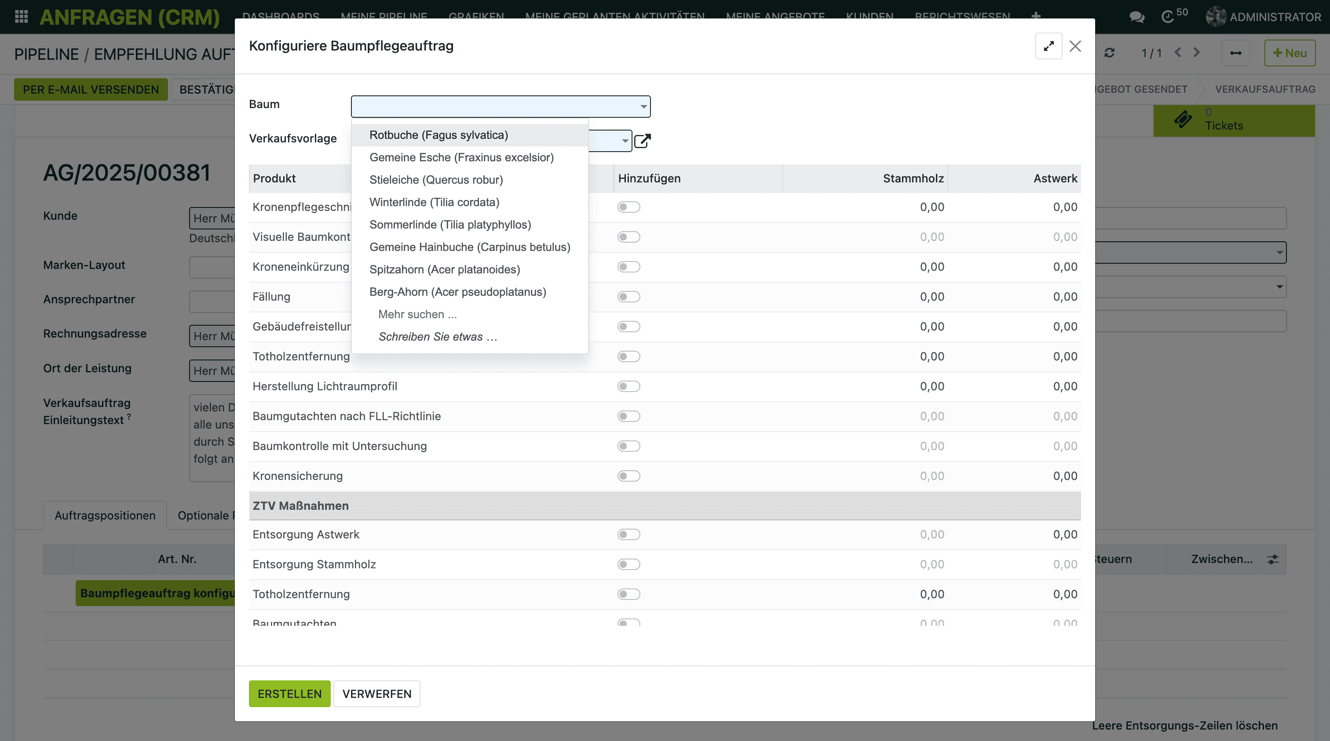Click the VERWERFEN button
Viewport: 1330px width, 741px height.
376,694
